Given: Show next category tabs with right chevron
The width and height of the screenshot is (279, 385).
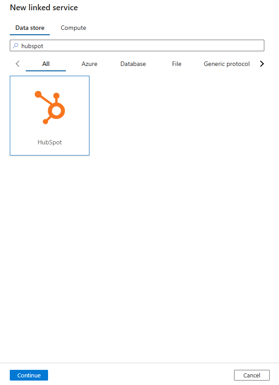Looking at the screenshot, I should [262, 64].
